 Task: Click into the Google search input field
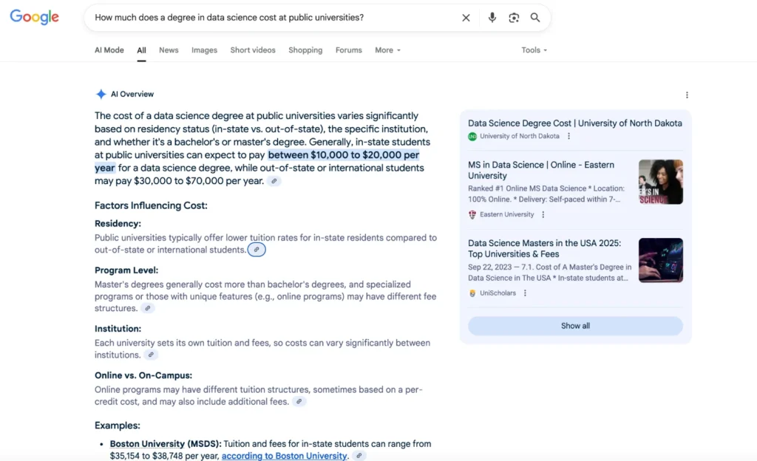coord(275,18)
